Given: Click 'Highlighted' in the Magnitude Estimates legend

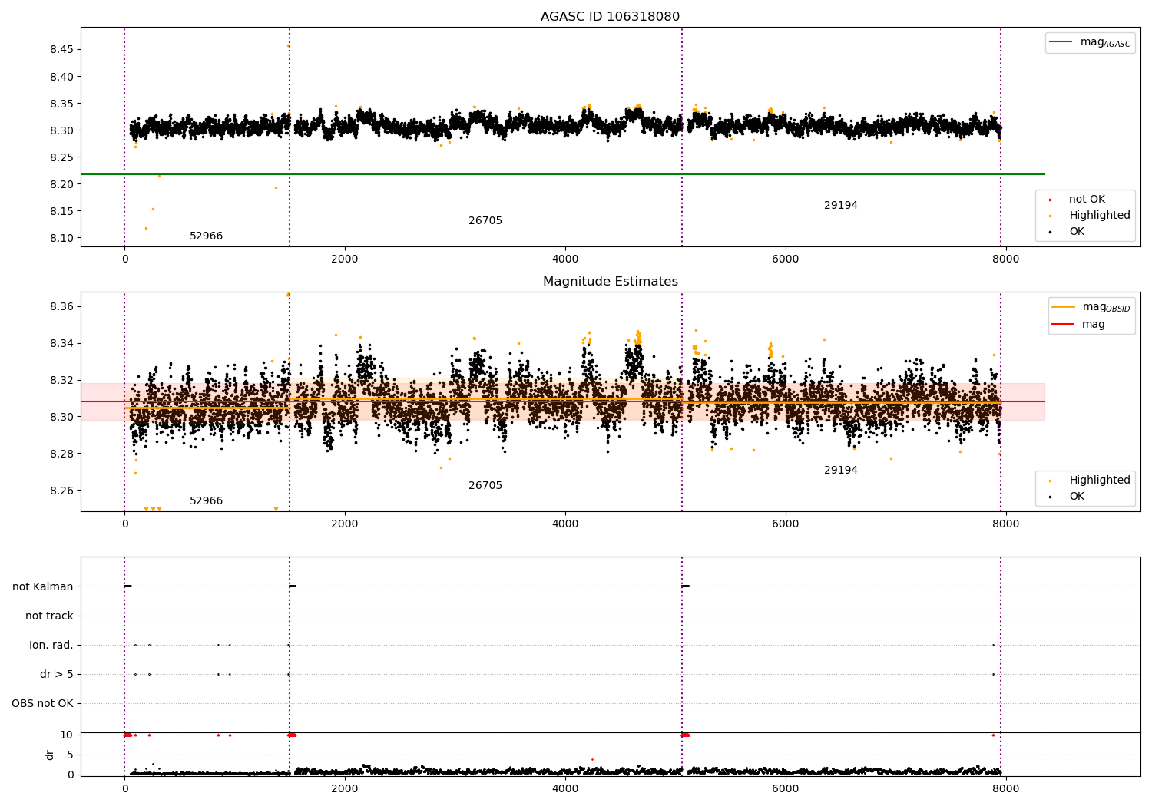Looking at the screenshot, I should point(1100,481).
